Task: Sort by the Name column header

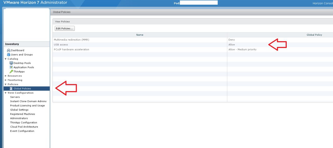Action: pos(140,35)
